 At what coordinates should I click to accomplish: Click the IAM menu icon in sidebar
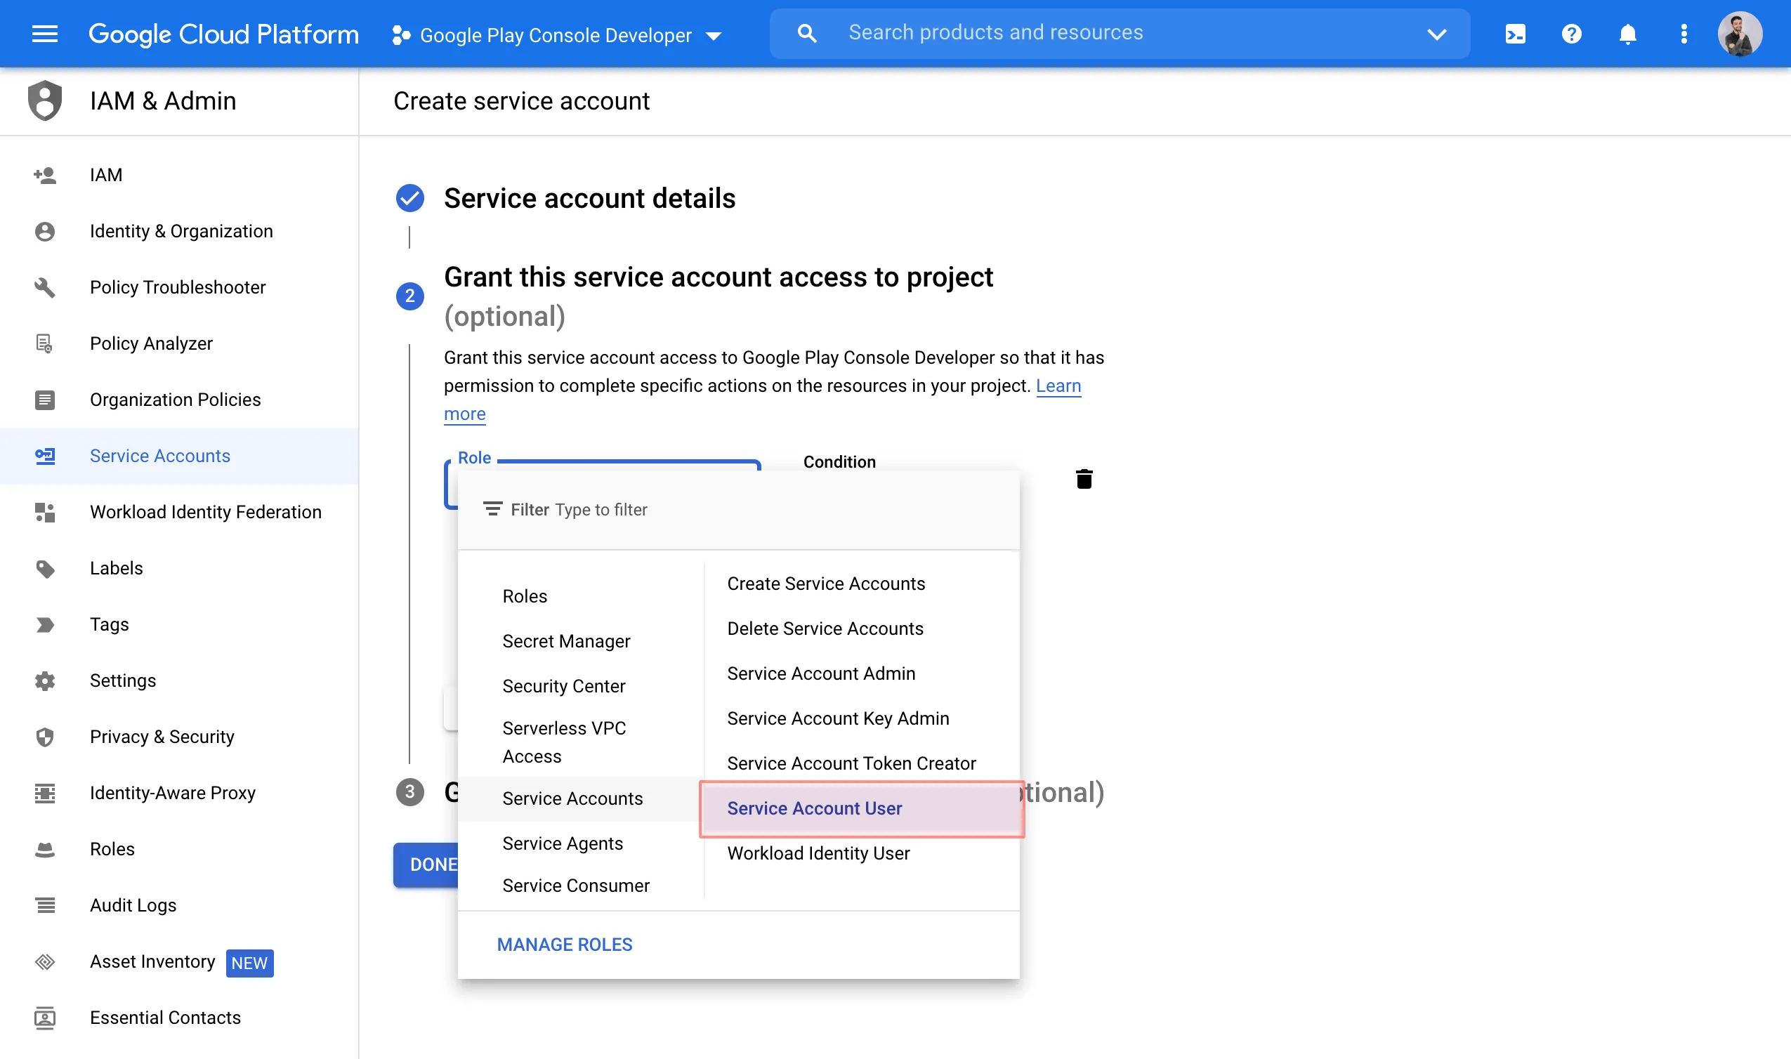[x=44, y=176]
